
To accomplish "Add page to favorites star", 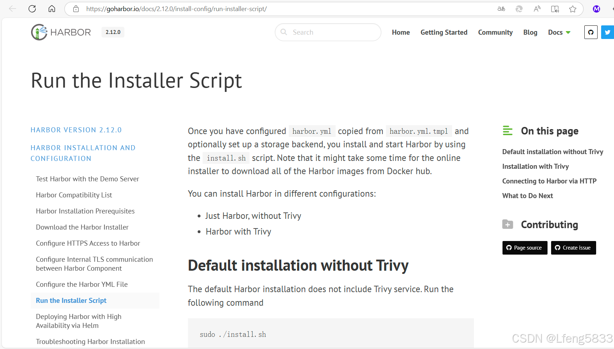I will 573,9.
